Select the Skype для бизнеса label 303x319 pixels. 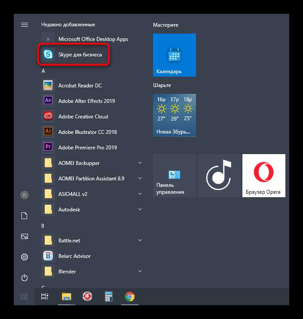[80, 55]
